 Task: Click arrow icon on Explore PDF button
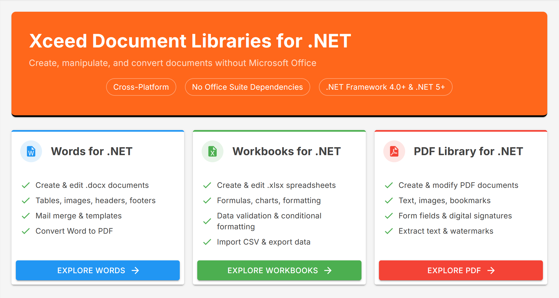coord(491,270)
